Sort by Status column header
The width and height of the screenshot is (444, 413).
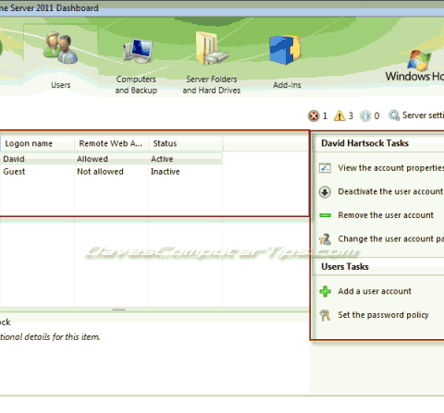(x=185, y=143)
